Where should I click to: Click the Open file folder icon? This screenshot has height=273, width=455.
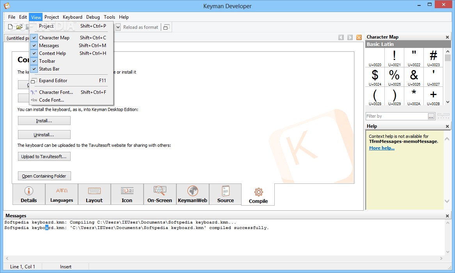(x=19, y=27)
